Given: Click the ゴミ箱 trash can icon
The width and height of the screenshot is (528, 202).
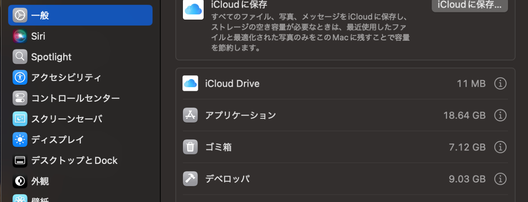Looking at the screenshot, I should pos(190,147).
